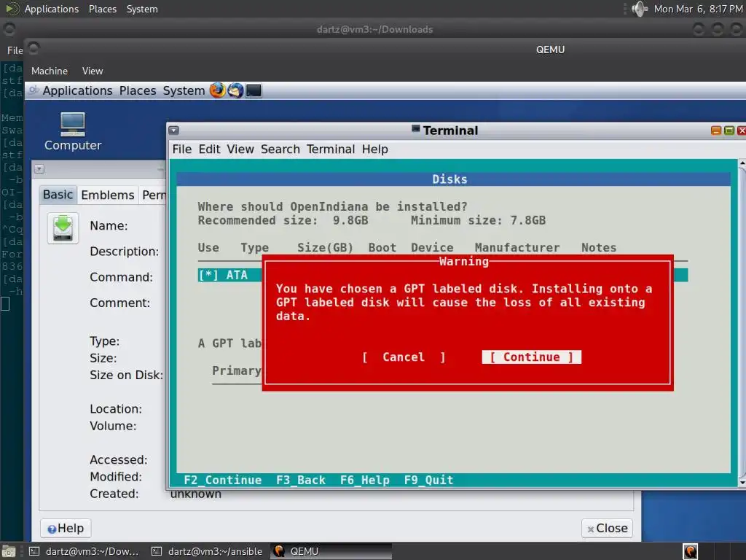Open the Thunderbird mail icon in guest panel
This screenshot has width=746, height=560.
coord(235,90)
